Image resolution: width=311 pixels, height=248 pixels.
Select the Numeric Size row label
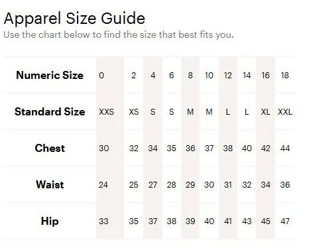click(50, 75)
